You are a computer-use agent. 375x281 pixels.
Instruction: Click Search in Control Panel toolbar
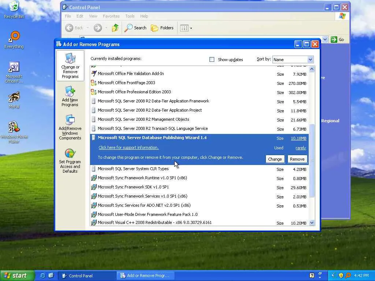(x=135, y=28)
